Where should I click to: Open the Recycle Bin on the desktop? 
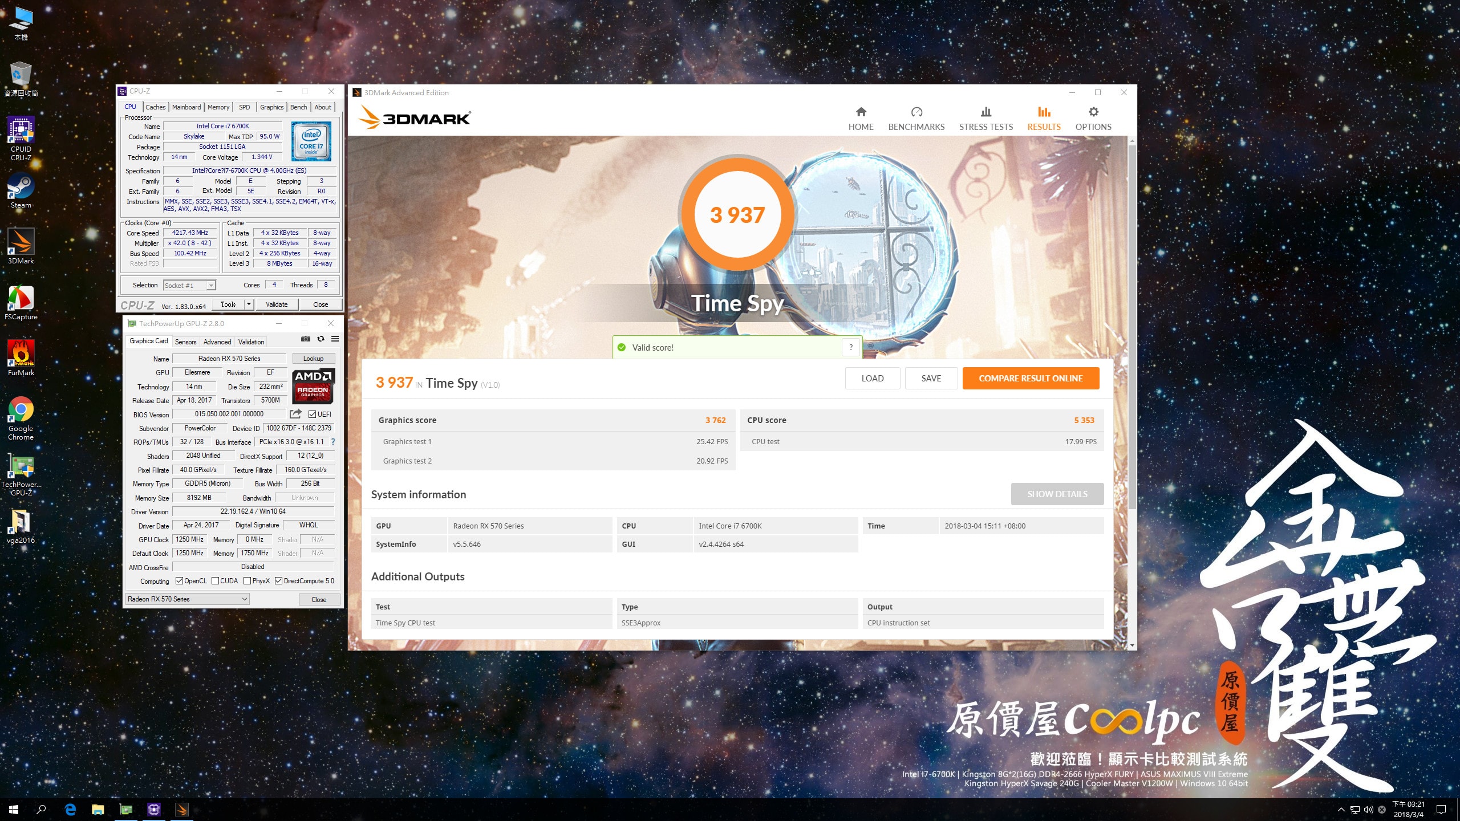point(21,79)
